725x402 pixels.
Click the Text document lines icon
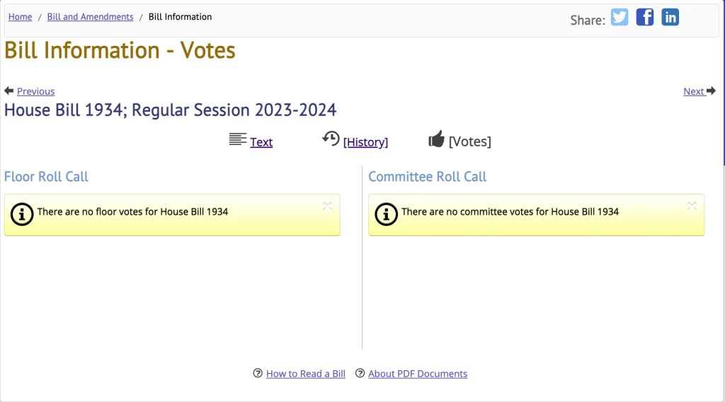238,139
